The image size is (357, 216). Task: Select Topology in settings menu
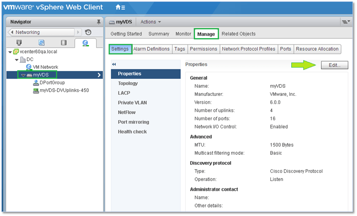[146, 83]
